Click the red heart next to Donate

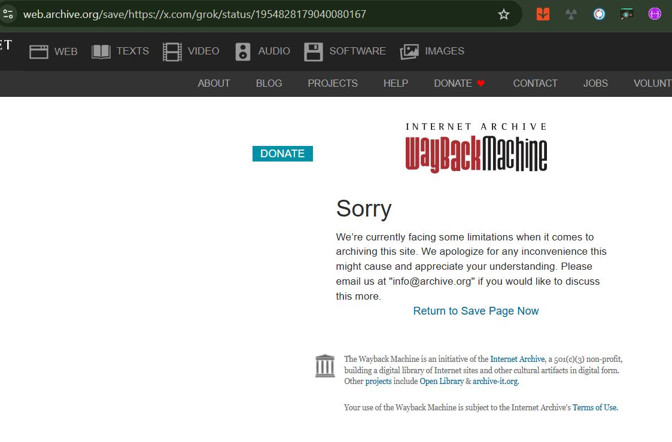pos(481,83)
